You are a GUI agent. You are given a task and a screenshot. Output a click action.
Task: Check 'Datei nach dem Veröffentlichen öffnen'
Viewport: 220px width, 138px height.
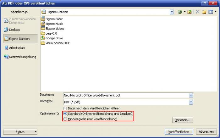pos(65,108)
